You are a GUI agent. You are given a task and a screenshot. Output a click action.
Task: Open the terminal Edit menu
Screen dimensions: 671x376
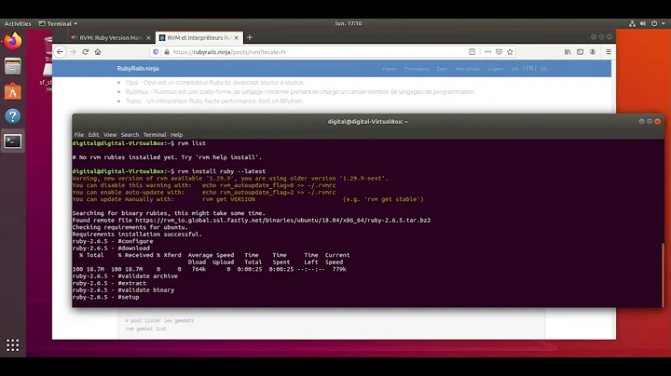tap(93, 135)
